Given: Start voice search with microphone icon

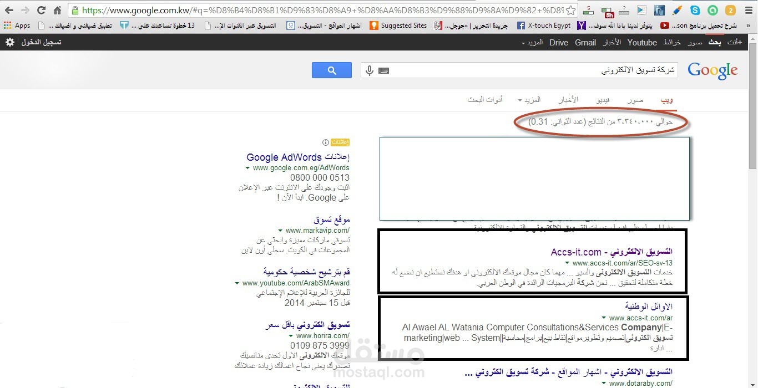Looking at the screenshot, I should pos(370,70).
